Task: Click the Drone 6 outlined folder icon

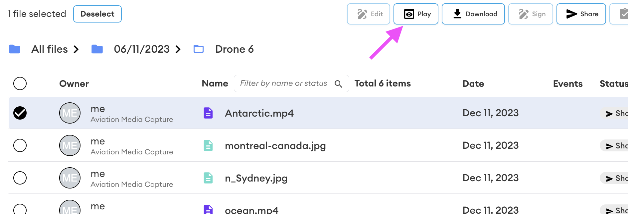Action: (199, 49)
